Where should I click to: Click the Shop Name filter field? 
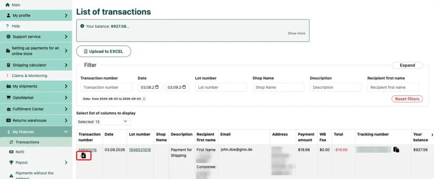[278, 87]
